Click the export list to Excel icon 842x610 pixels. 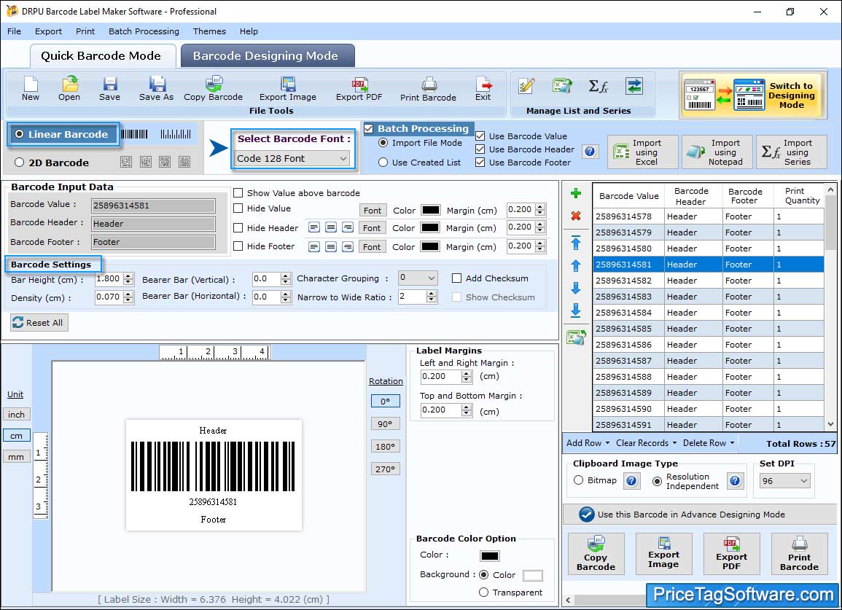tap(576, 337)
